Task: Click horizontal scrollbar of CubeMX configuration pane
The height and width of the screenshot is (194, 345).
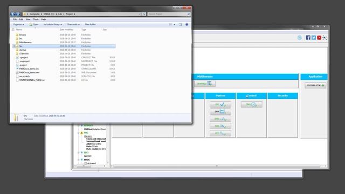Action: [x=217, y=166]
